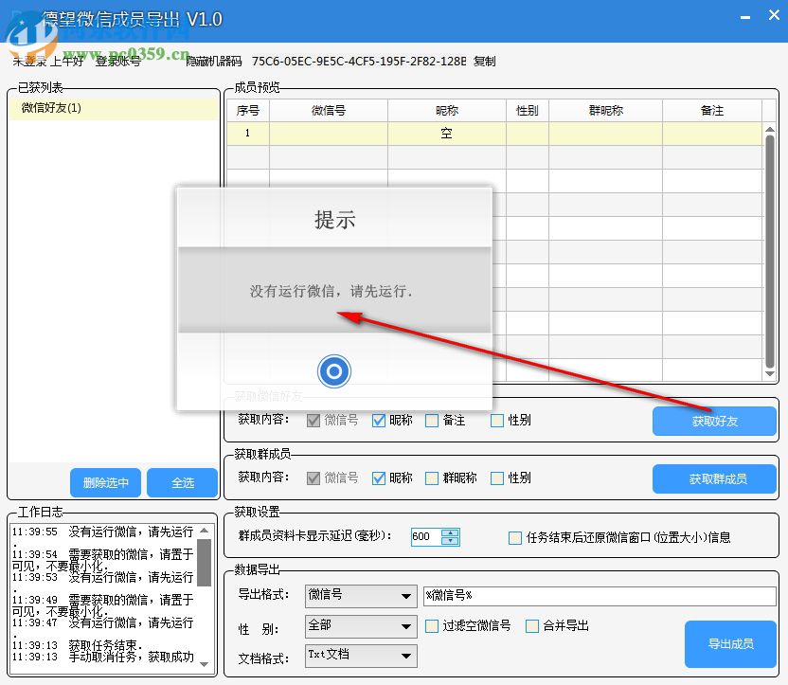Click the 空 nickname cell in row 1
The width and height of the screenshot is (788, 685).
pyautogui.click(x=447, y=134)
